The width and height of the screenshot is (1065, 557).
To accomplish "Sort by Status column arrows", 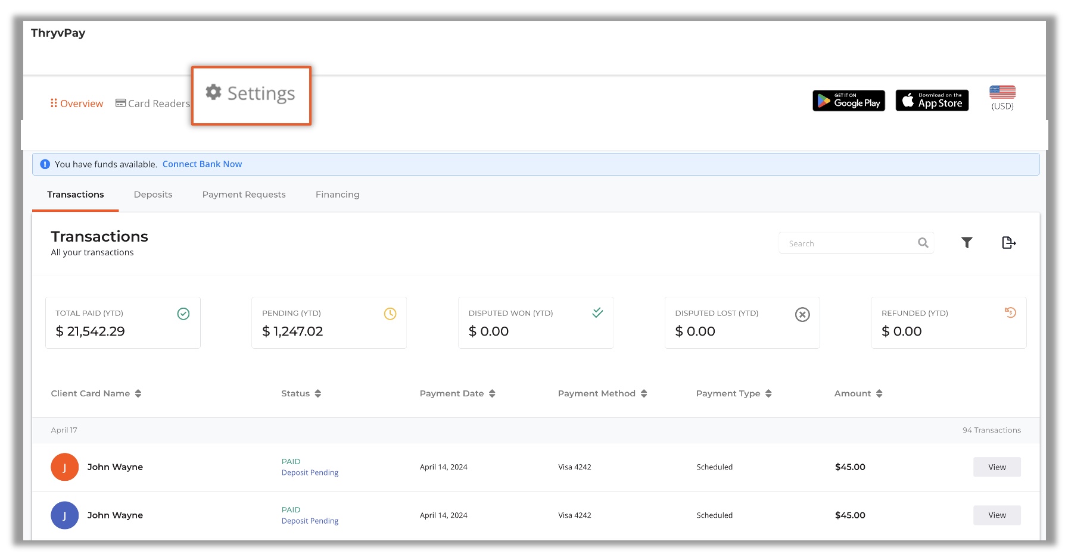I will coord(318,393).
